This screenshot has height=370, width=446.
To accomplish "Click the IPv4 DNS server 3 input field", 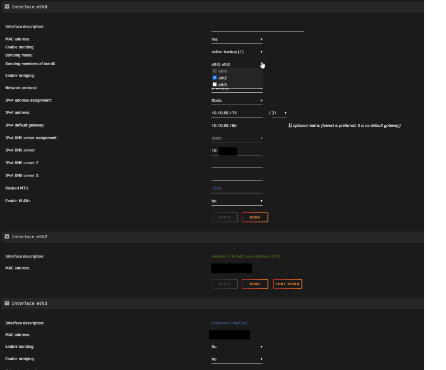I will click(x=237, y=176).
